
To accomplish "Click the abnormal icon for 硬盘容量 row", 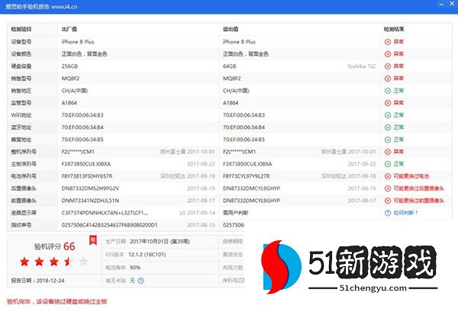I will click(x=388, y=66).
